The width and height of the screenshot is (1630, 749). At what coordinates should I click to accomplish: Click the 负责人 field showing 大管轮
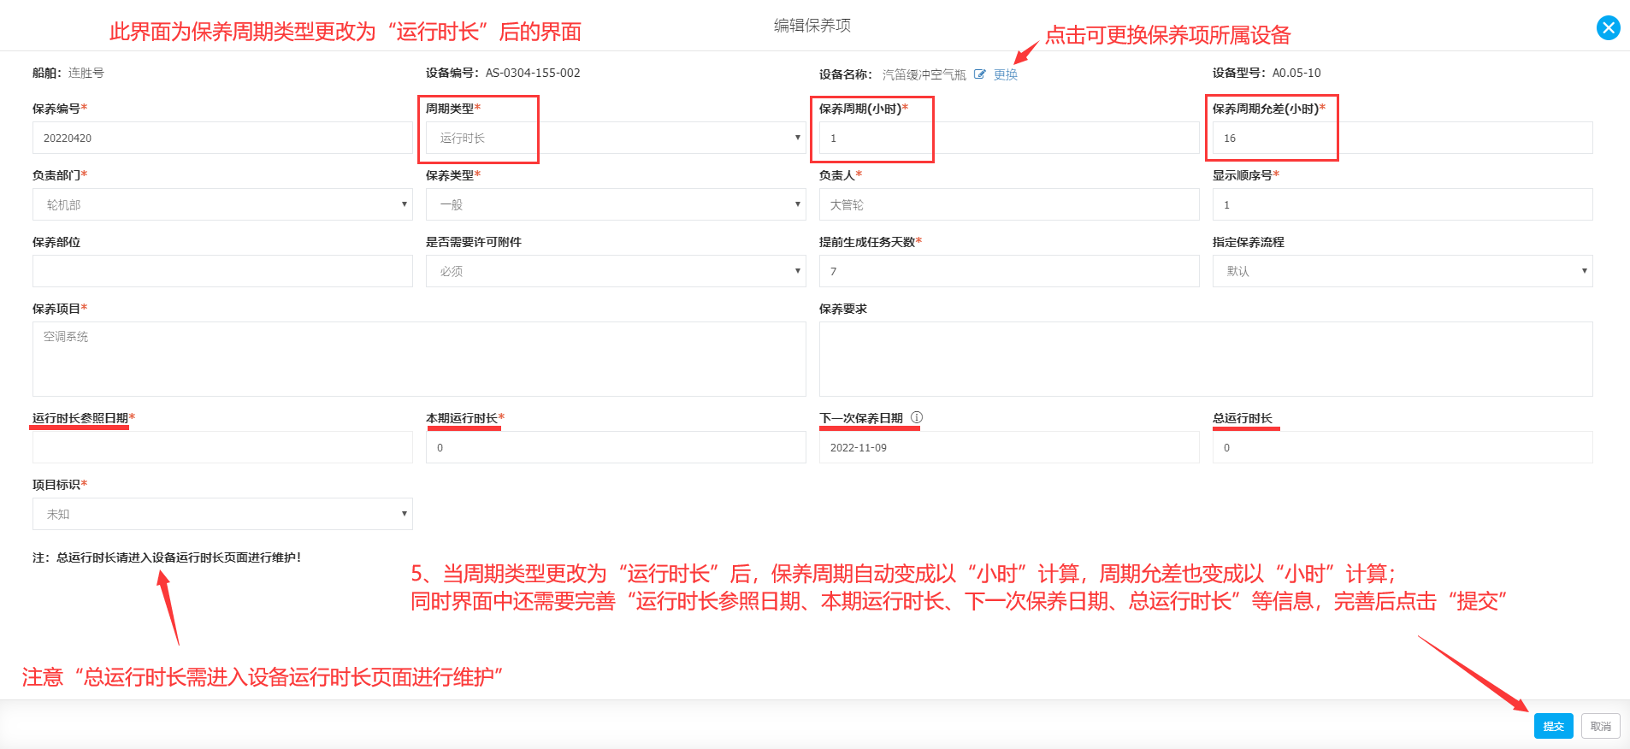[x=1009, y=204]
